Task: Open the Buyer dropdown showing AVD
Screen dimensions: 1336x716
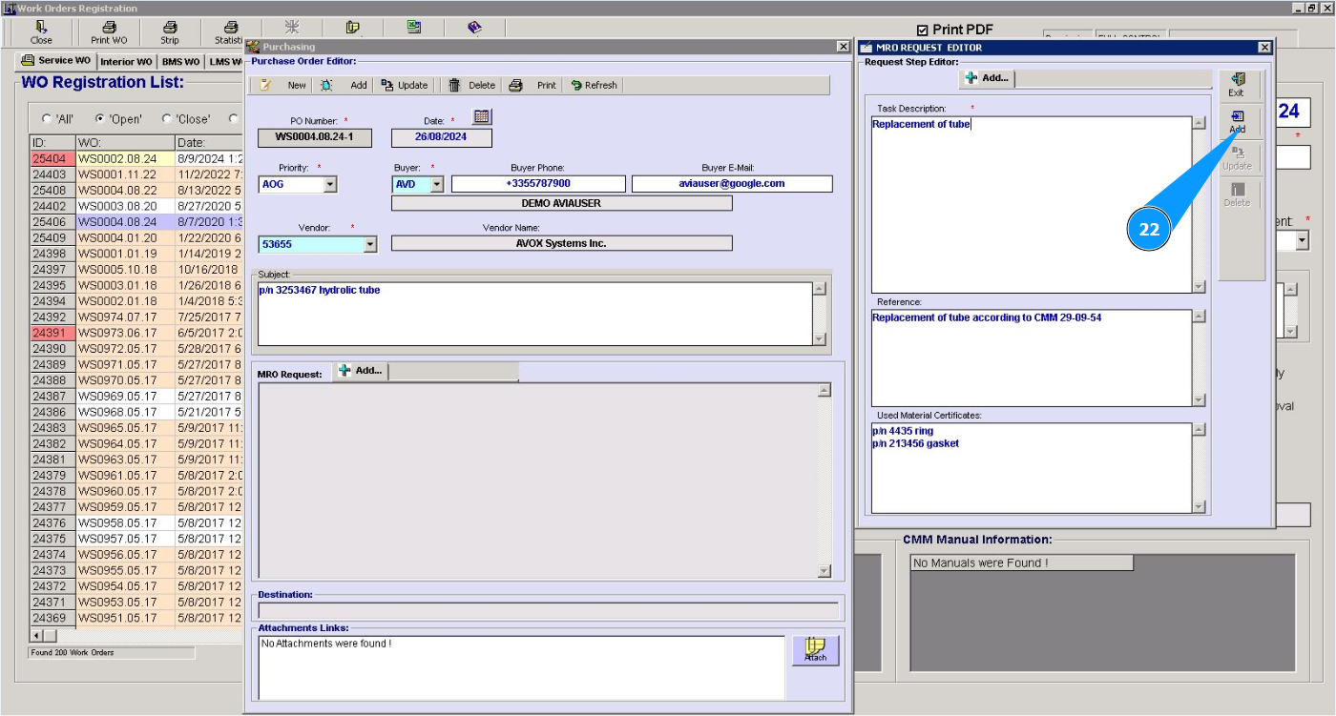Action: (x=437, y=184)
